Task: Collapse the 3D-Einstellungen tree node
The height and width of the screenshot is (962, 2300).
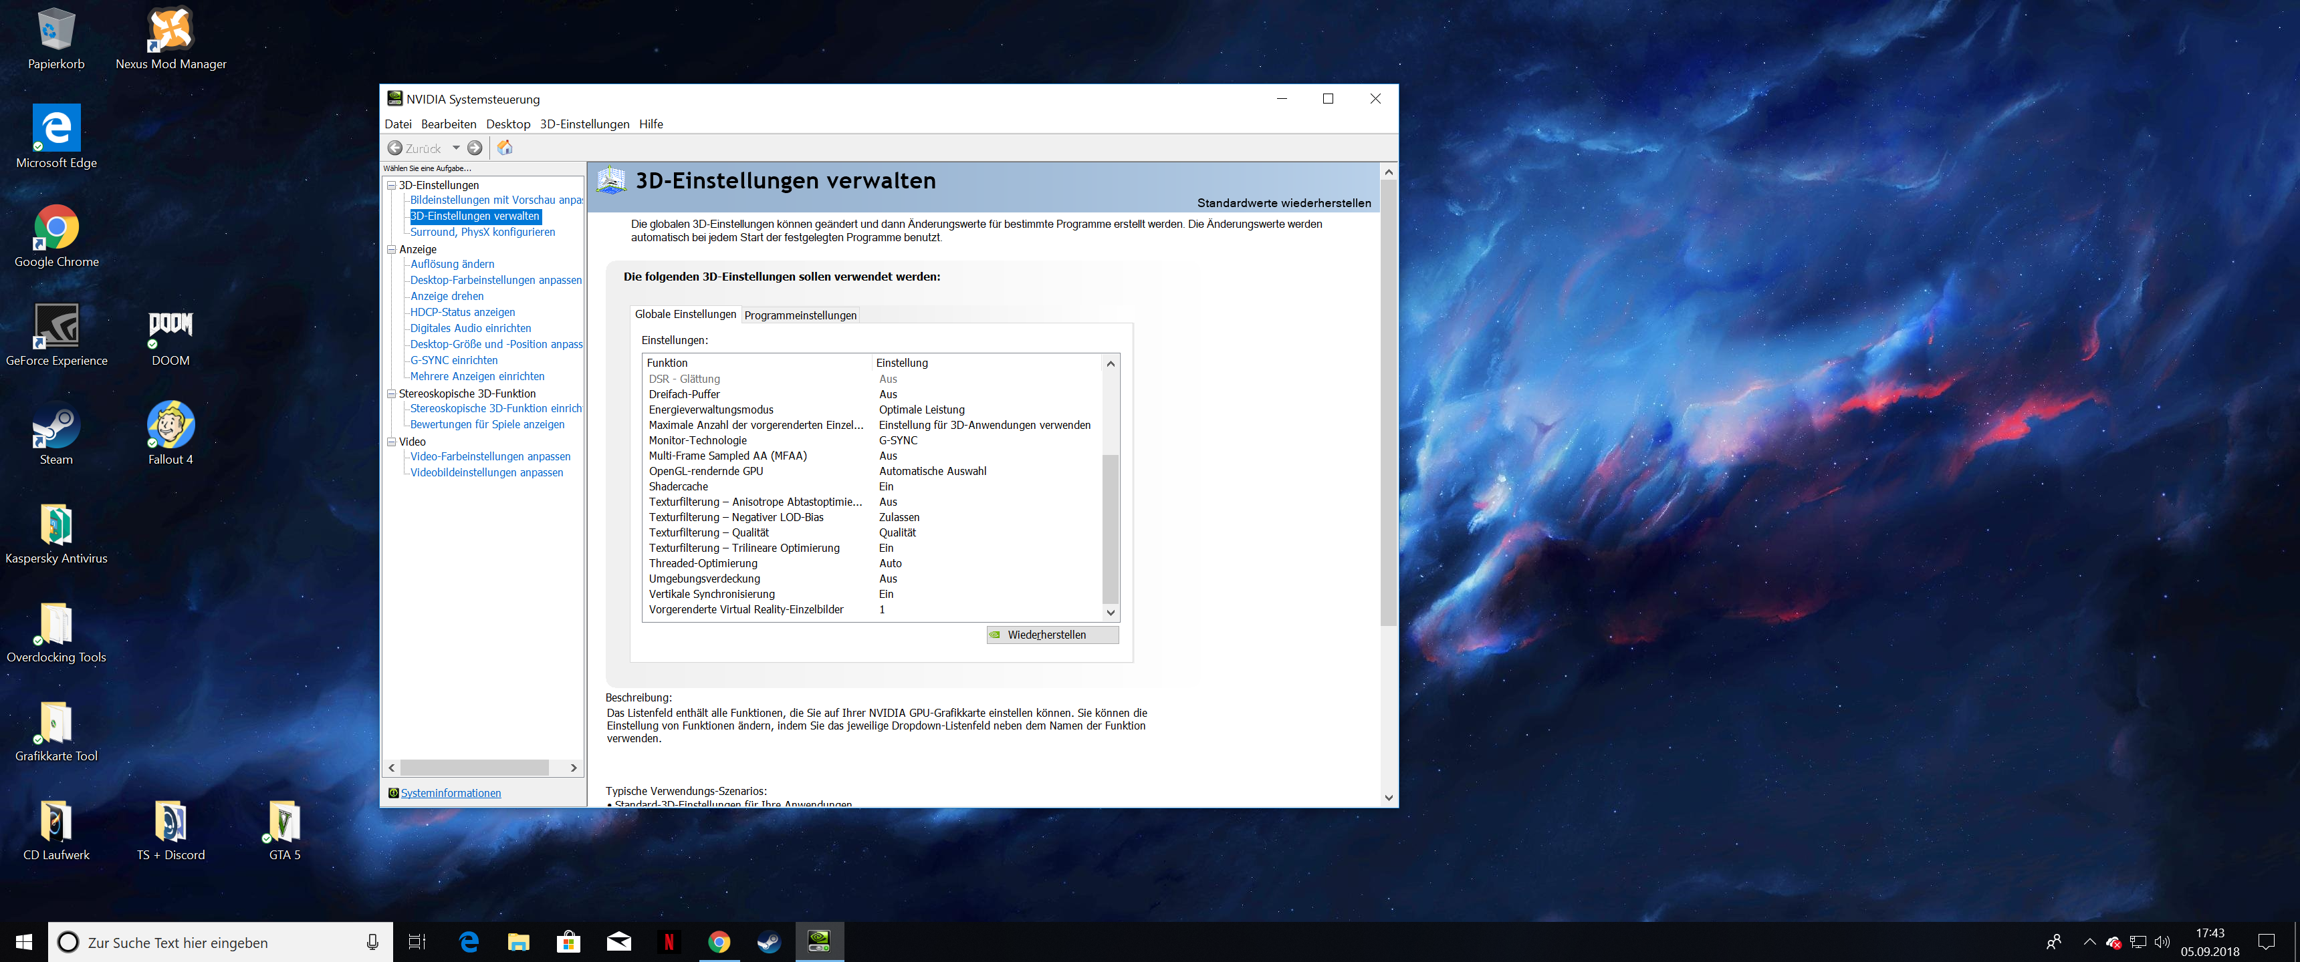Action: click(x=391, y=186)
